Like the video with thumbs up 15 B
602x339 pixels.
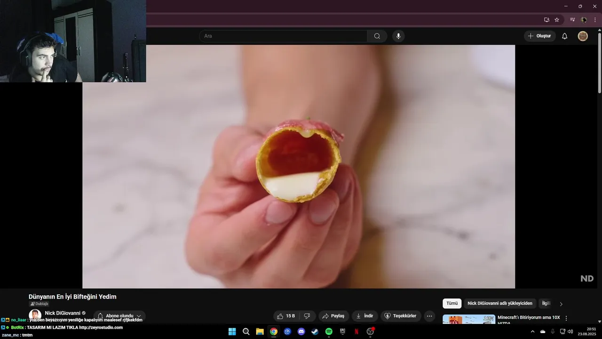[x=286, y=316]
